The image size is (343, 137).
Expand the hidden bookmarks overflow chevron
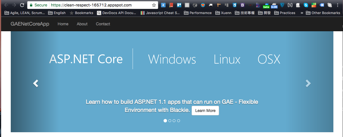(302, 13)
